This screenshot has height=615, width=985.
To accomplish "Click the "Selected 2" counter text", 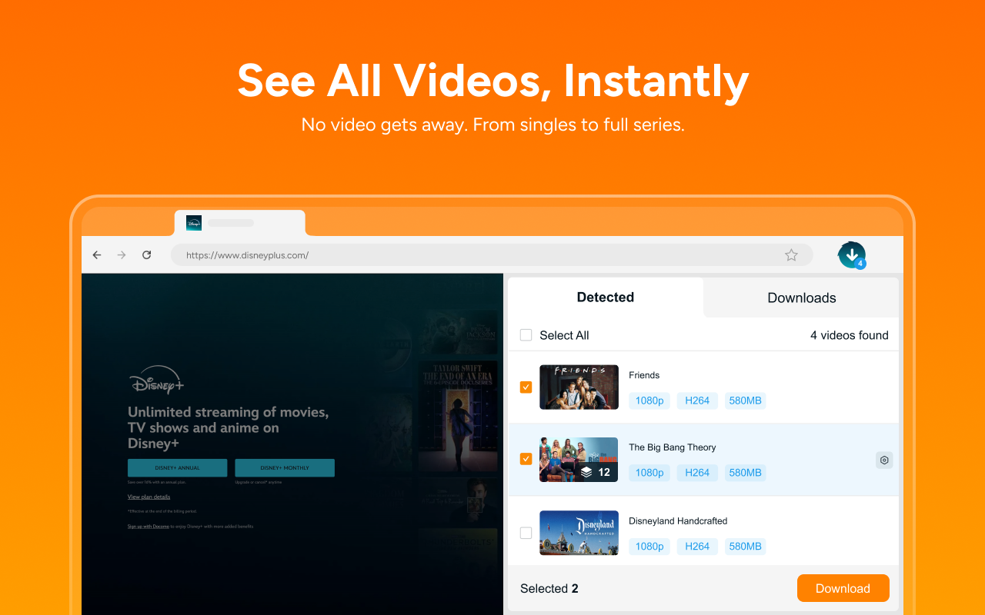I will [x=549, y=589].
